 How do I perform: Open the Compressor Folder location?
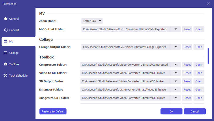point(199,65)
